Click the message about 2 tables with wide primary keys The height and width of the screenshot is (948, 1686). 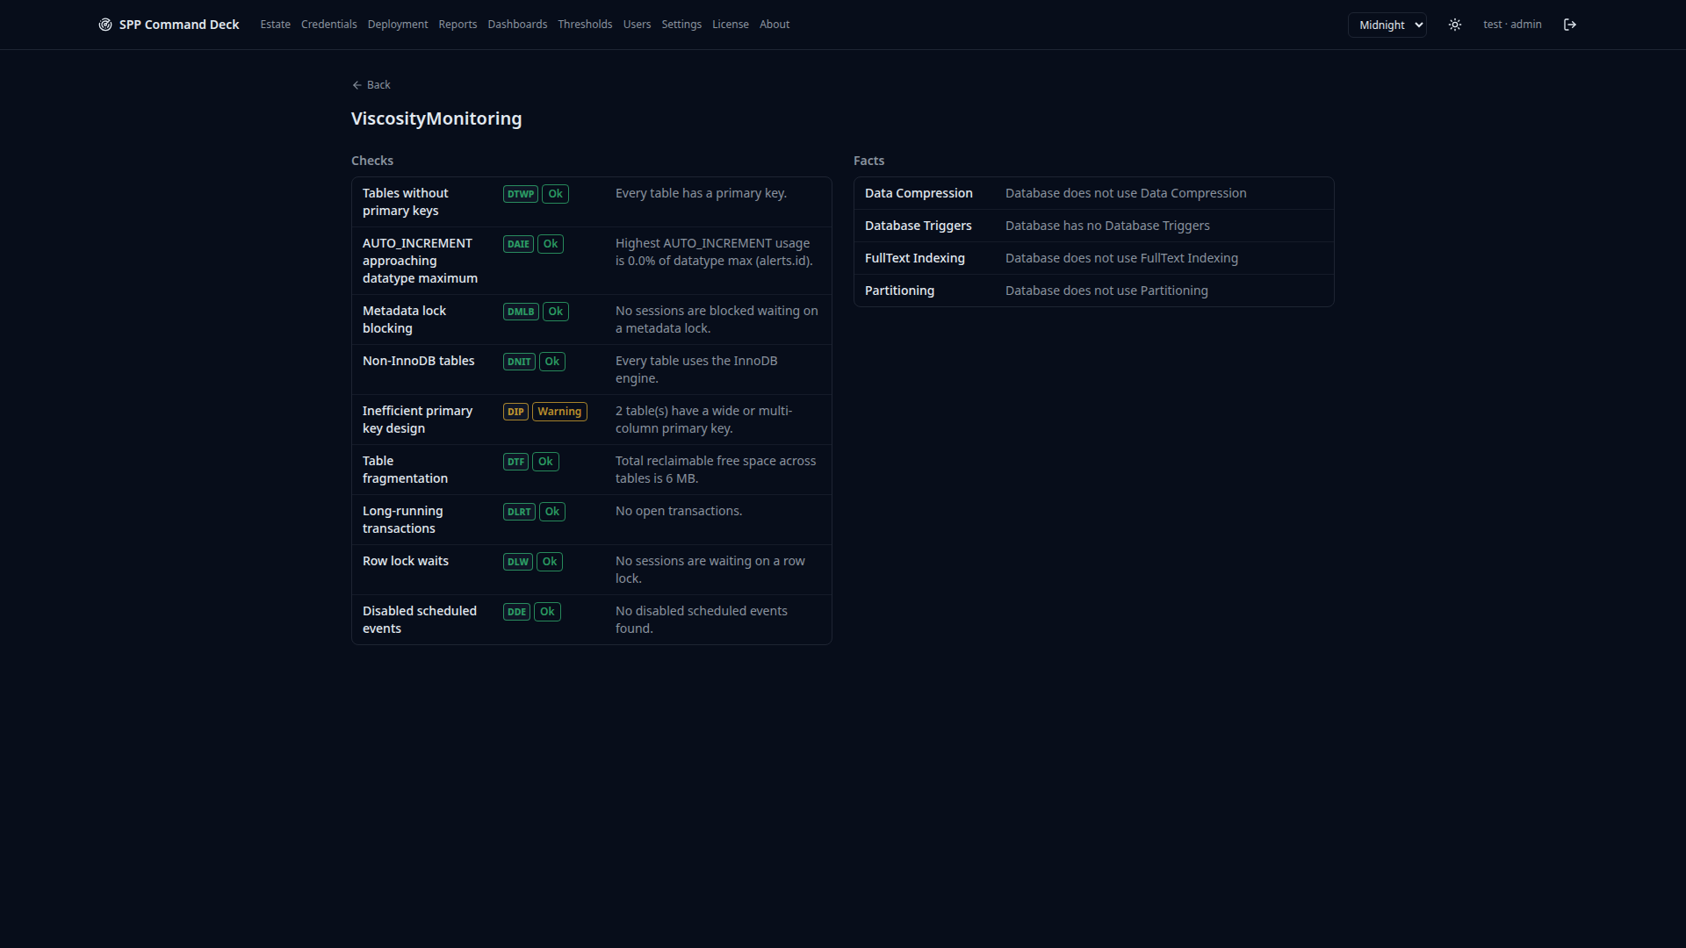(703, 420)
